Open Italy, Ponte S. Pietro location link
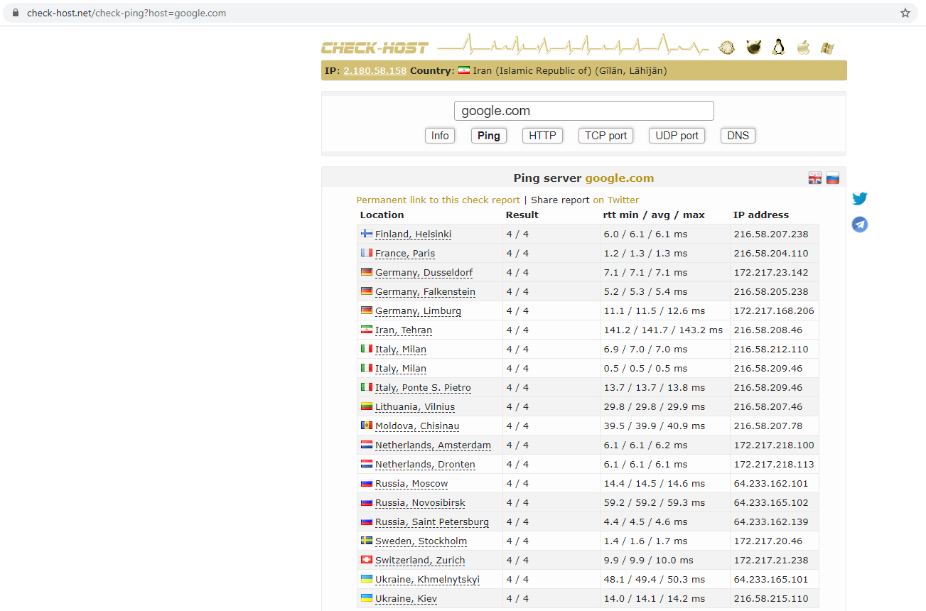This screenshot has width=926, height=611. pyautogui.click(x=423, y=388)
